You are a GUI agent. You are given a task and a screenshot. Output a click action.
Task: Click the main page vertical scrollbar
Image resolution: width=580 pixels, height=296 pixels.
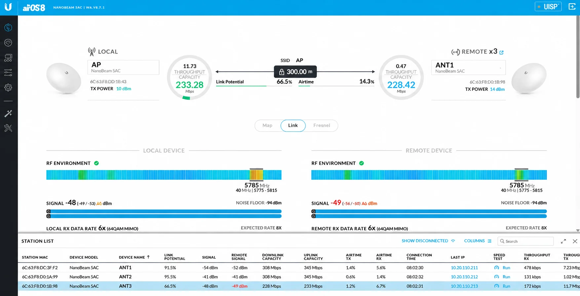click(x=578, y=57)
